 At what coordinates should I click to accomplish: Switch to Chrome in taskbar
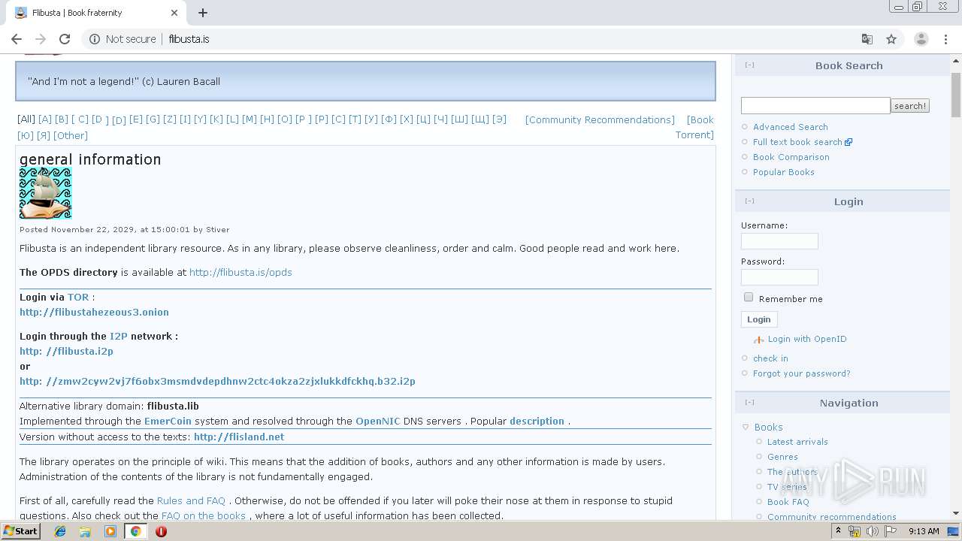pos(135,531)
